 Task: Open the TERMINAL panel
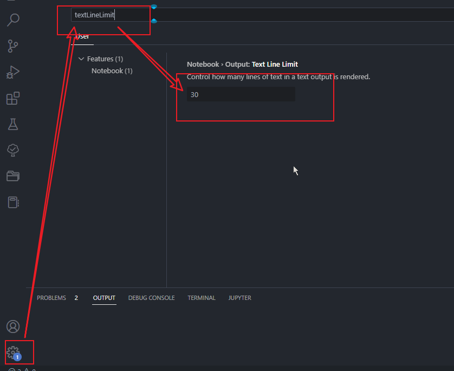(201, 298)
